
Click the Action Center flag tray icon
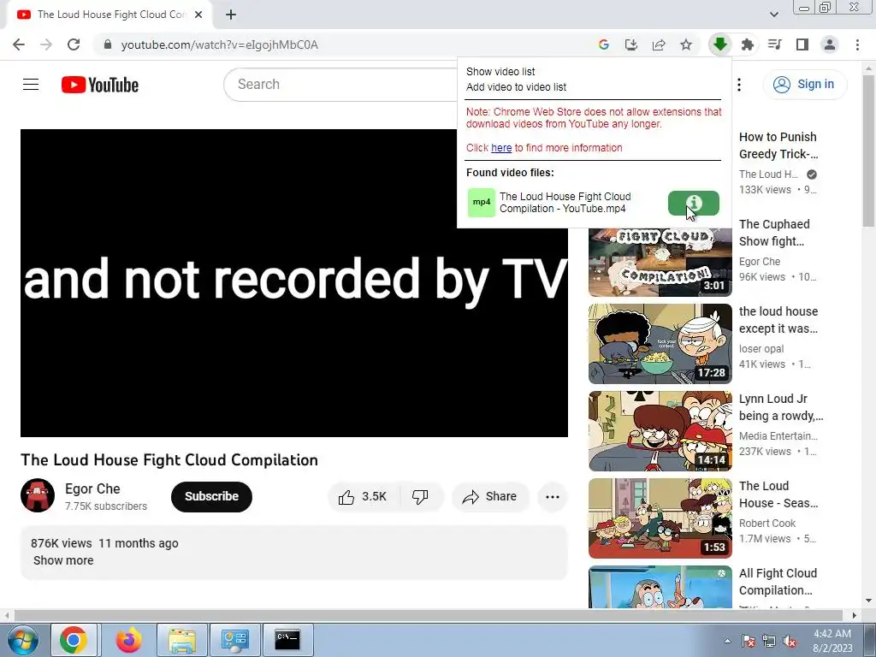[749, 641]
